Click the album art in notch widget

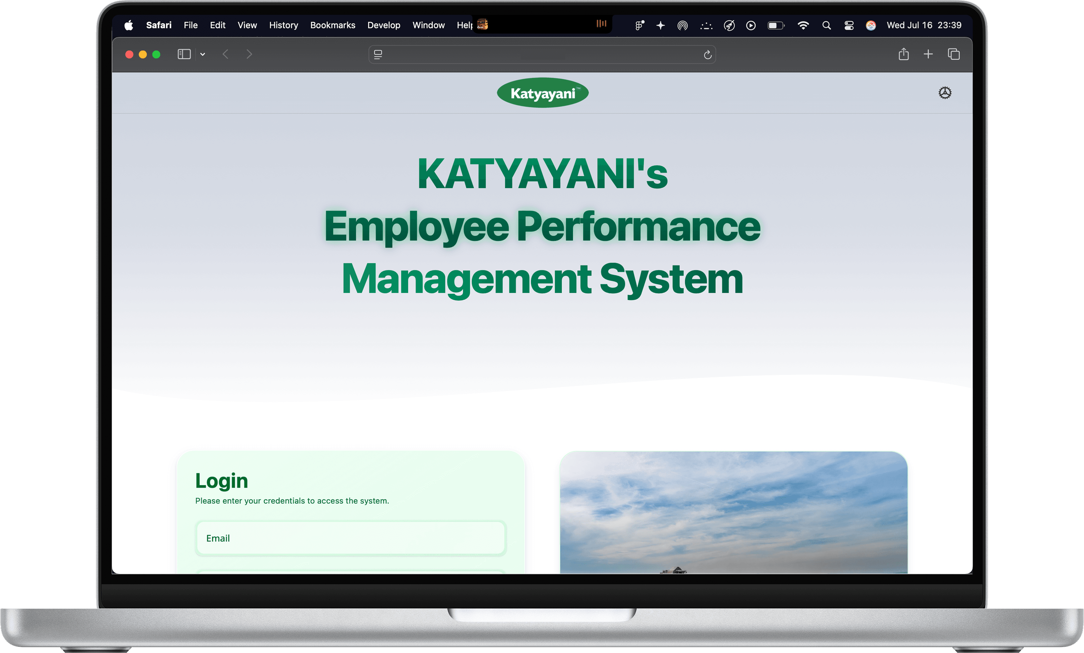click(x=483, y=24)
